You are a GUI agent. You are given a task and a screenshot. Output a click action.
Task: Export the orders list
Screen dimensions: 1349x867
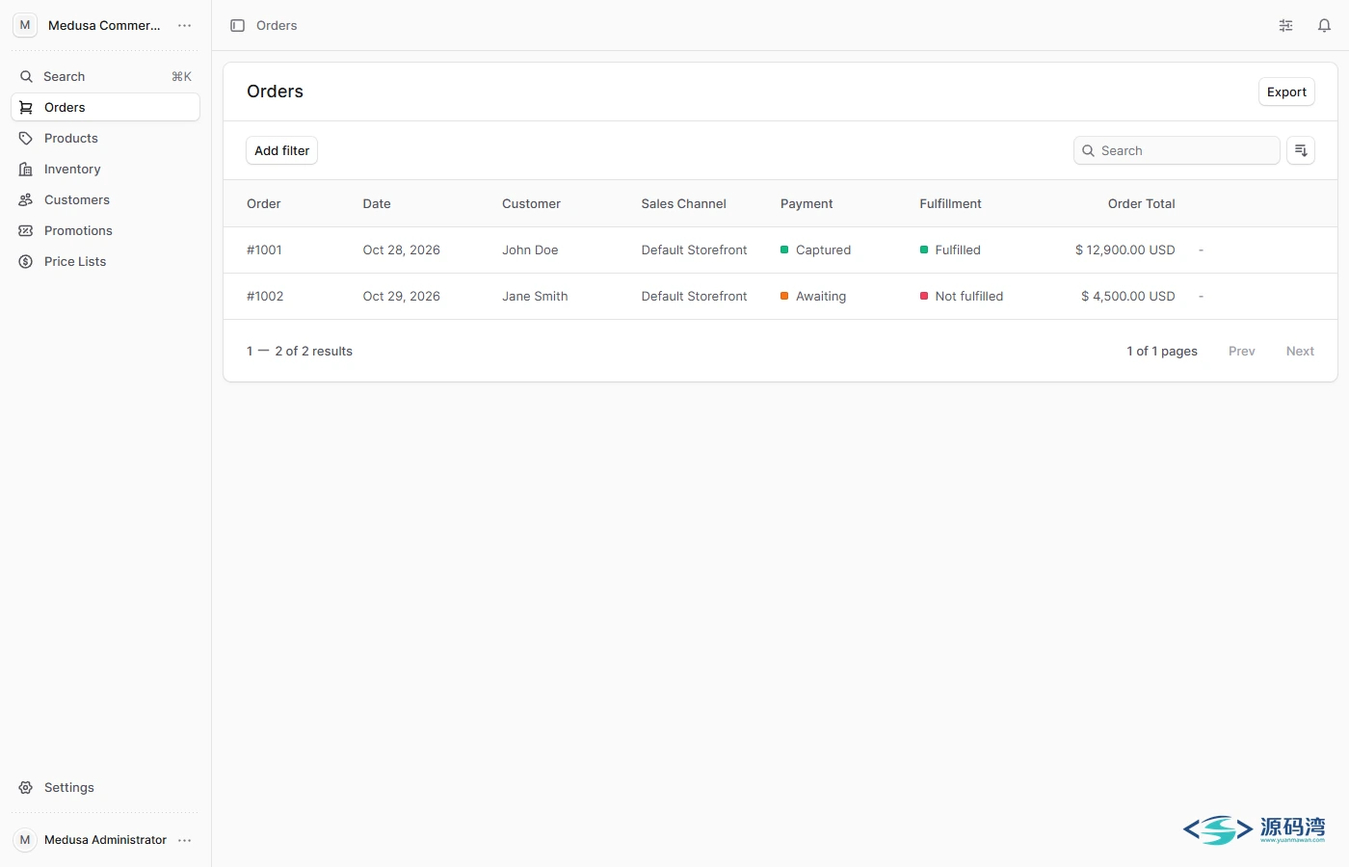[x=1286, y=92]
